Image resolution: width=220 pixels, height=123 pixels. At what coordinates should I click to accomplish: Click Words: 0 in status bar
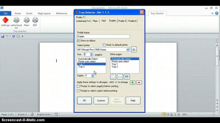pos(22,114)
